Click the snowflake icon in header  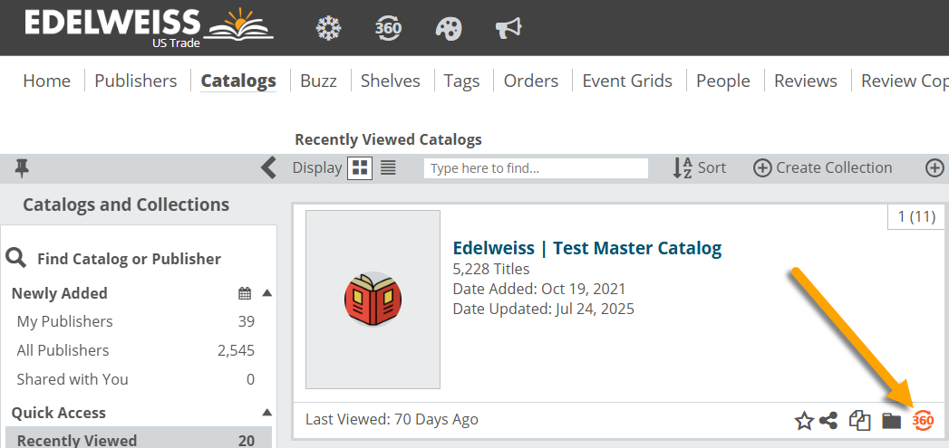(328, 28)
